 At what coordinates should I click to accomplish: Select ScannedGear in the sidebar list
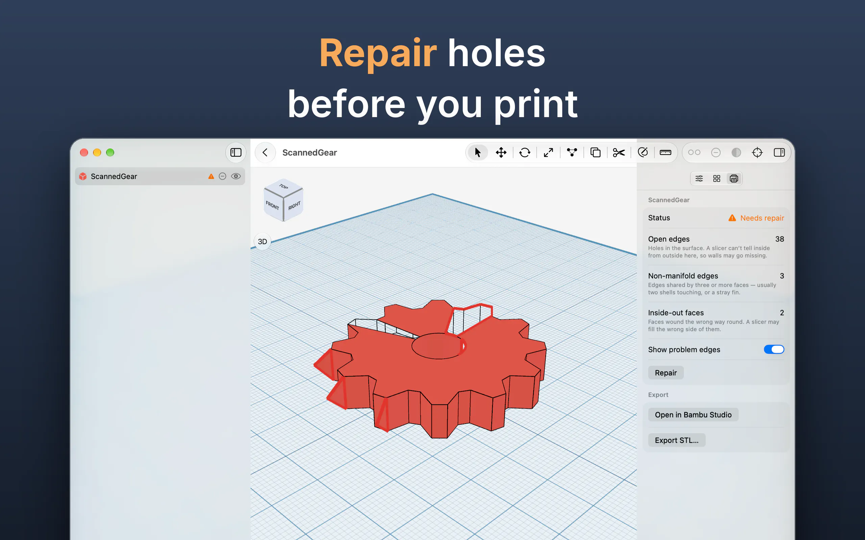click(x=160, y=177)
